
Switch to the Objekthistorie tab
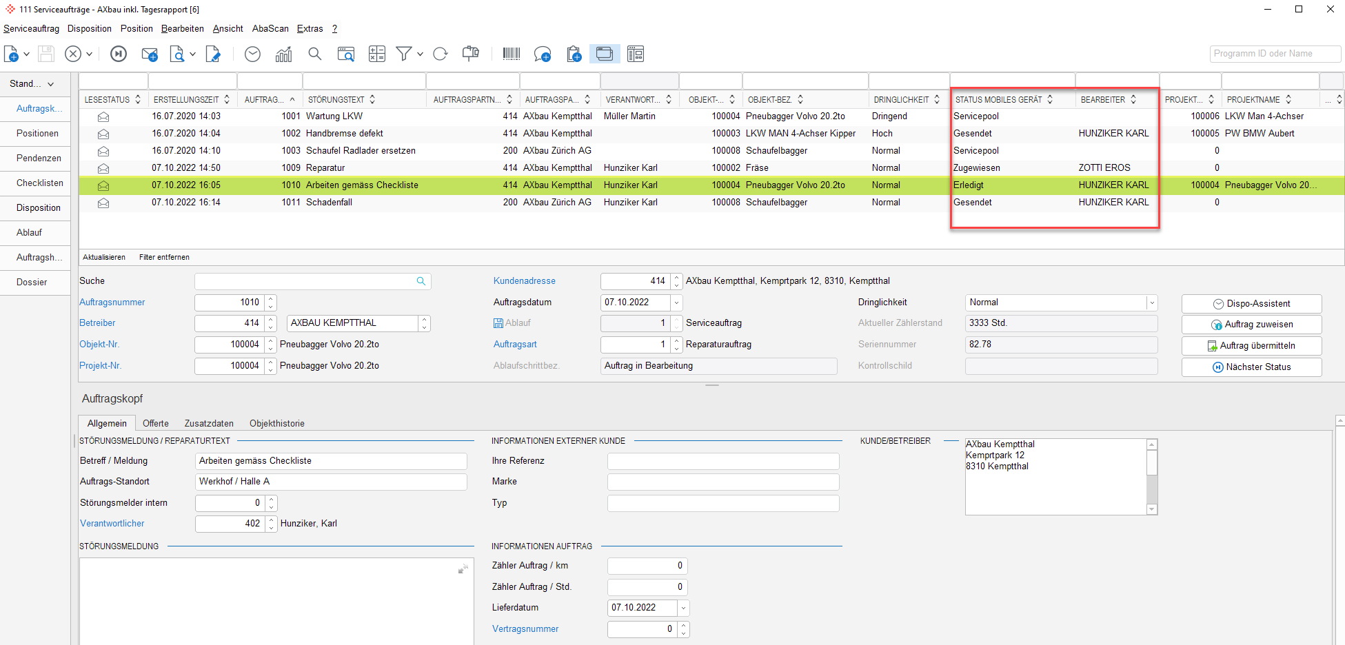click(x=277, y=423)
